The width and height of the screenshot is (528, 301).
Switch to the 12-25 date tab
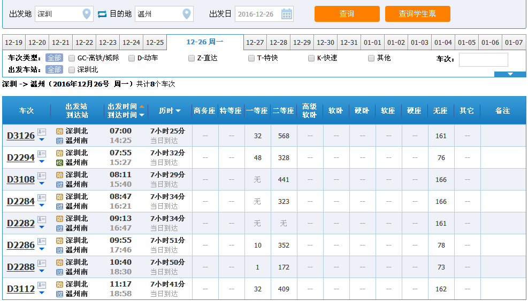pos(155,43)
